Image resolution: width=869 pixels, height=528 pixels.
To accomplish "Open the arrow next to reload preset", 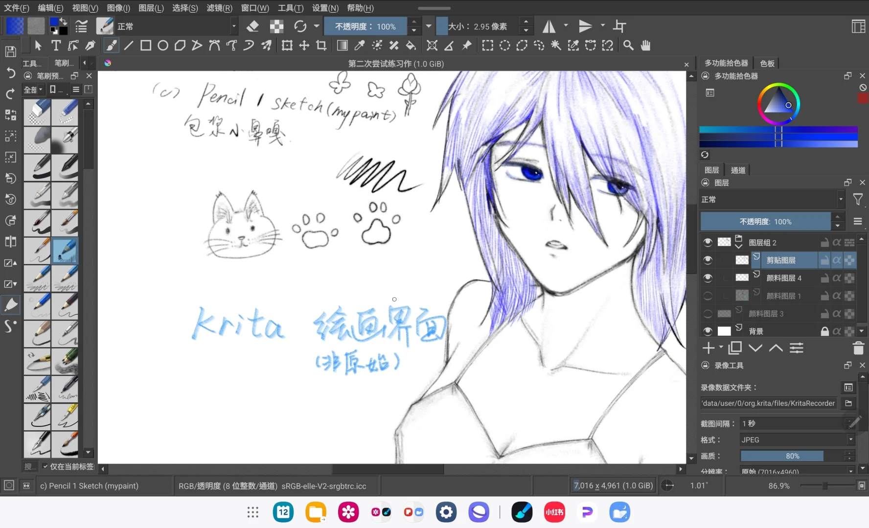I will tap(317, 26).
